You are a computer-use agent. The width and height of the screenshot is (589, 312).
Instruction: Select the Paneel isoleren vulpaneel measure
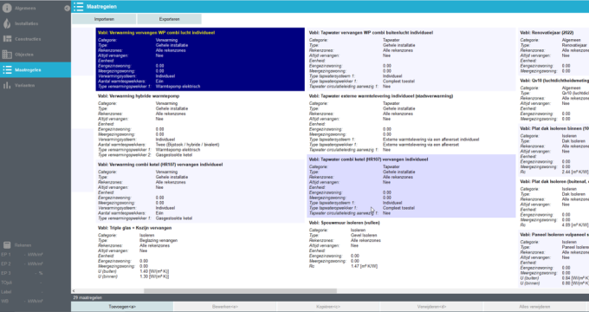click(553, 258)
